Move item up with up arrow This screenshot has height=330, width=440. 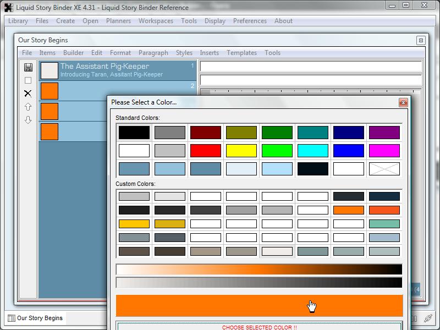tap(28, 107)
